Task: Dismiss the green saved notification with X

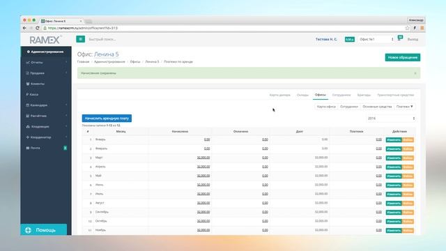Action: 415,73
